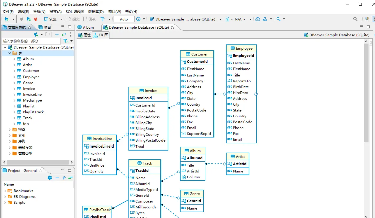The image size is (375, 218).
Task: Select the 数据类型 folder in navigator
Action: 25,153
